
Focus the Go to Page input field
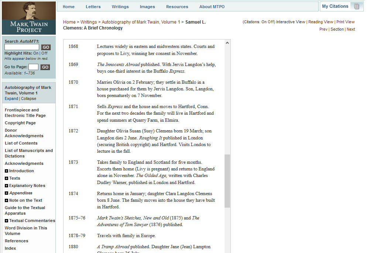[33, 67]
